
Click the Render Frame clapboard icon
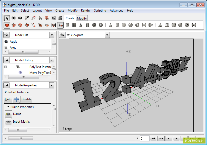(x=60, y=18)
